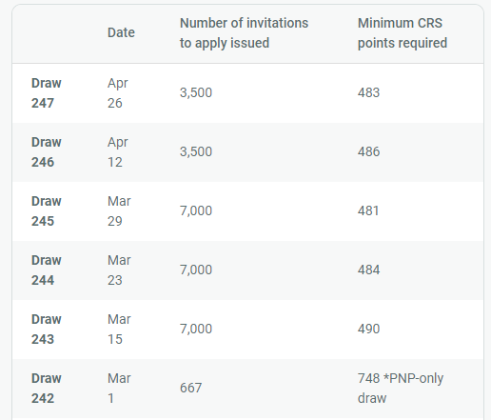The image size is (491, 420).
Task: Click the 490 CRS points value
Action: [368, 329]
